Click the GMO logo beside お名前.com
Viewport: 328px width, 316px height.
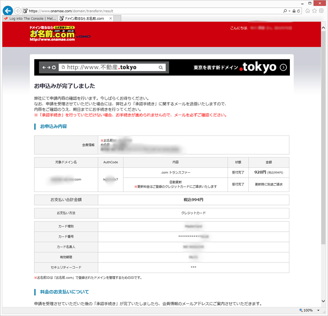[x=83, y=36]
